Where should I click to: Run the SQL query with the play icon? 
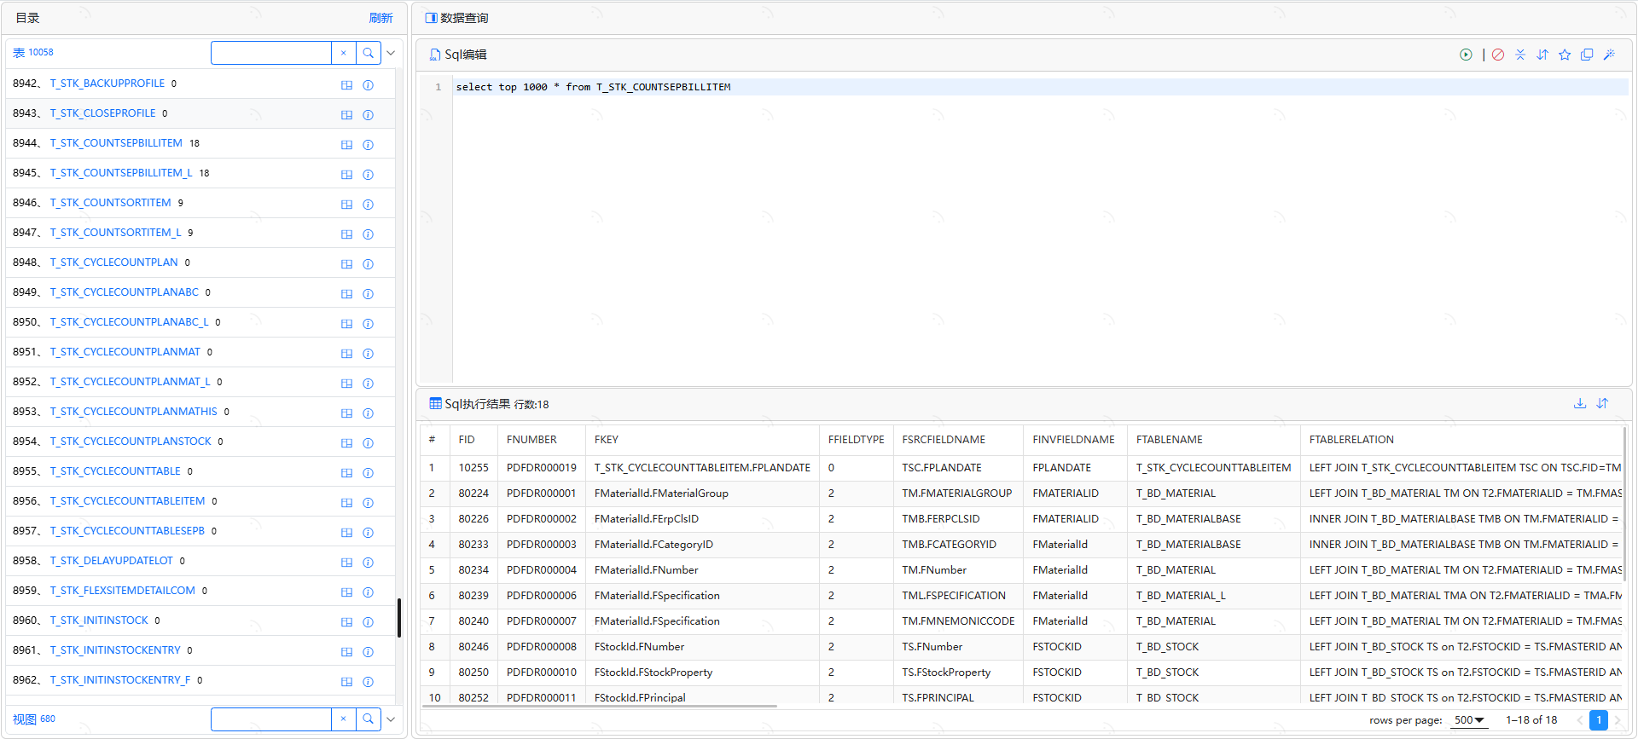(x=1466, y=55)
